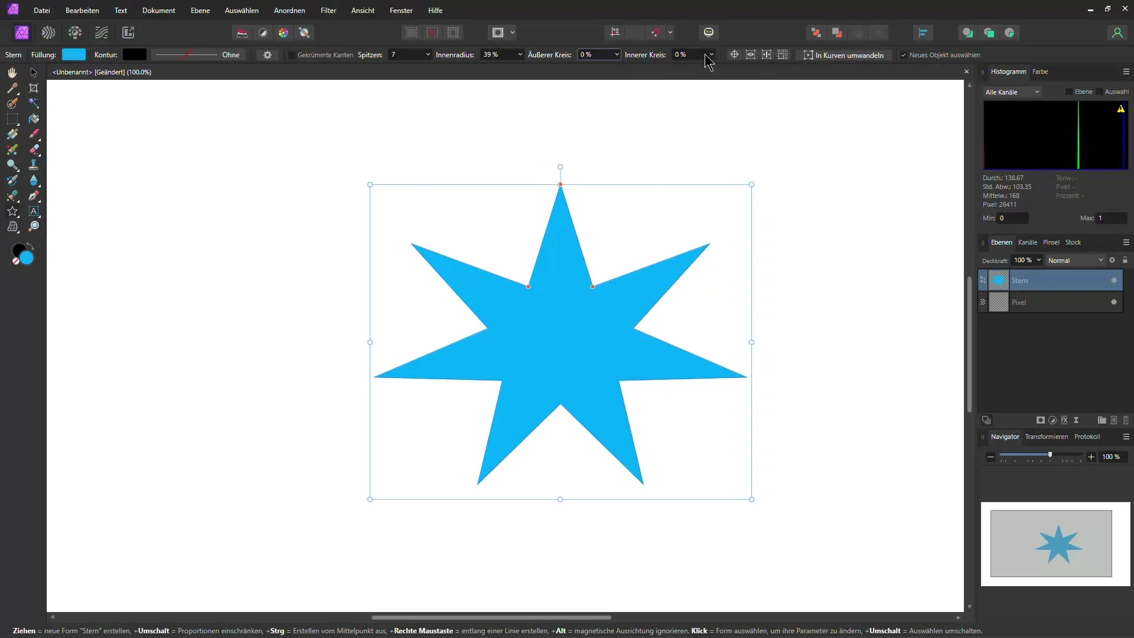The height and width of the screenshot is (638, 1134).
Task: Click the stroke width Ohne field
Action: click(x=198, y=55)
